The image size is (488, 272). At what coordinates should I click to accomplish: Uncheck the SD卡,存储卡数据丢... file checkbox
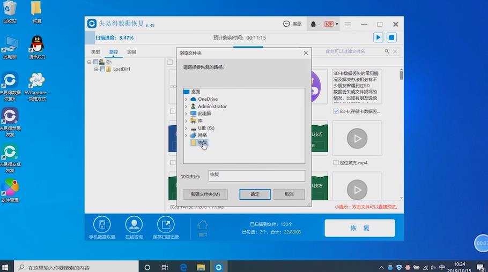click(336, 111)
